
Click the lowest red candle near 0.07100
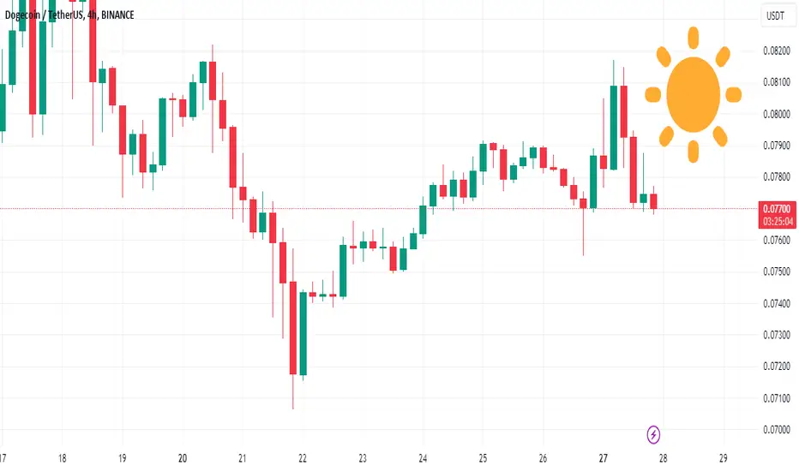[293, 328]
